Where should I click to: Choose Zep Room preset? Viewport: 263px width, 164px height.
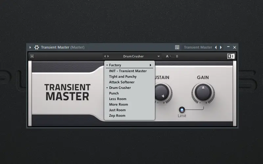[x=130, y=116]
